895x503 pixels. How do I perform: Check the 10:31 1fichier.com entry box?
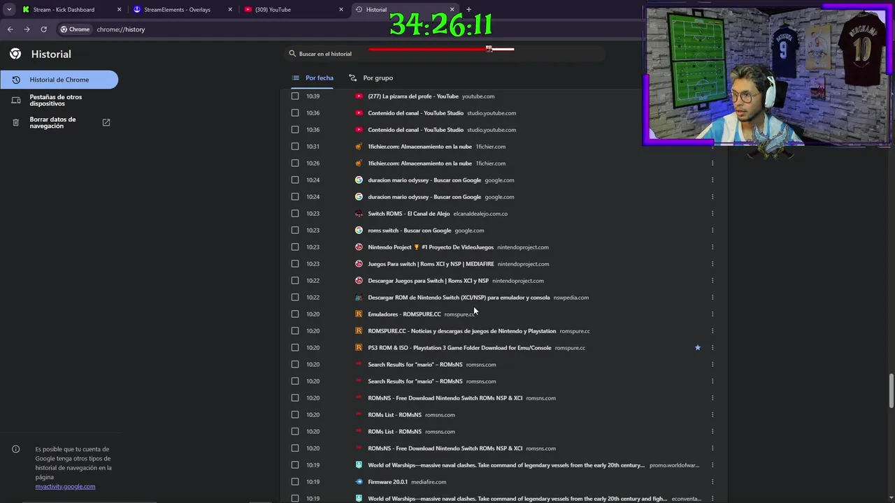[x=294, y=147]
